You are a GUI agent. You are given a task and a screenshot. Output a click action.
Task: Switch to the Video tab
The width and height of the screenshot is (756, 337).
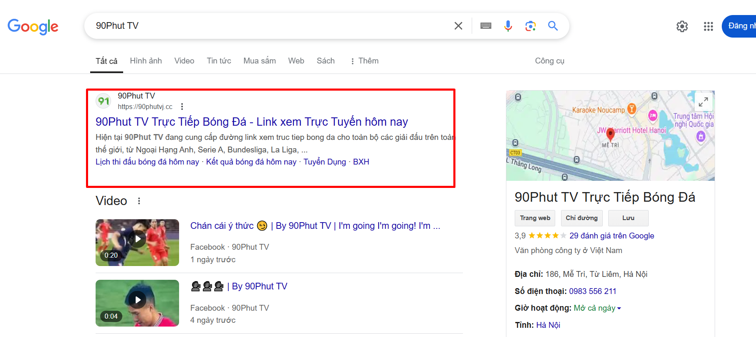pyautogui.click(x=184, y=61)
